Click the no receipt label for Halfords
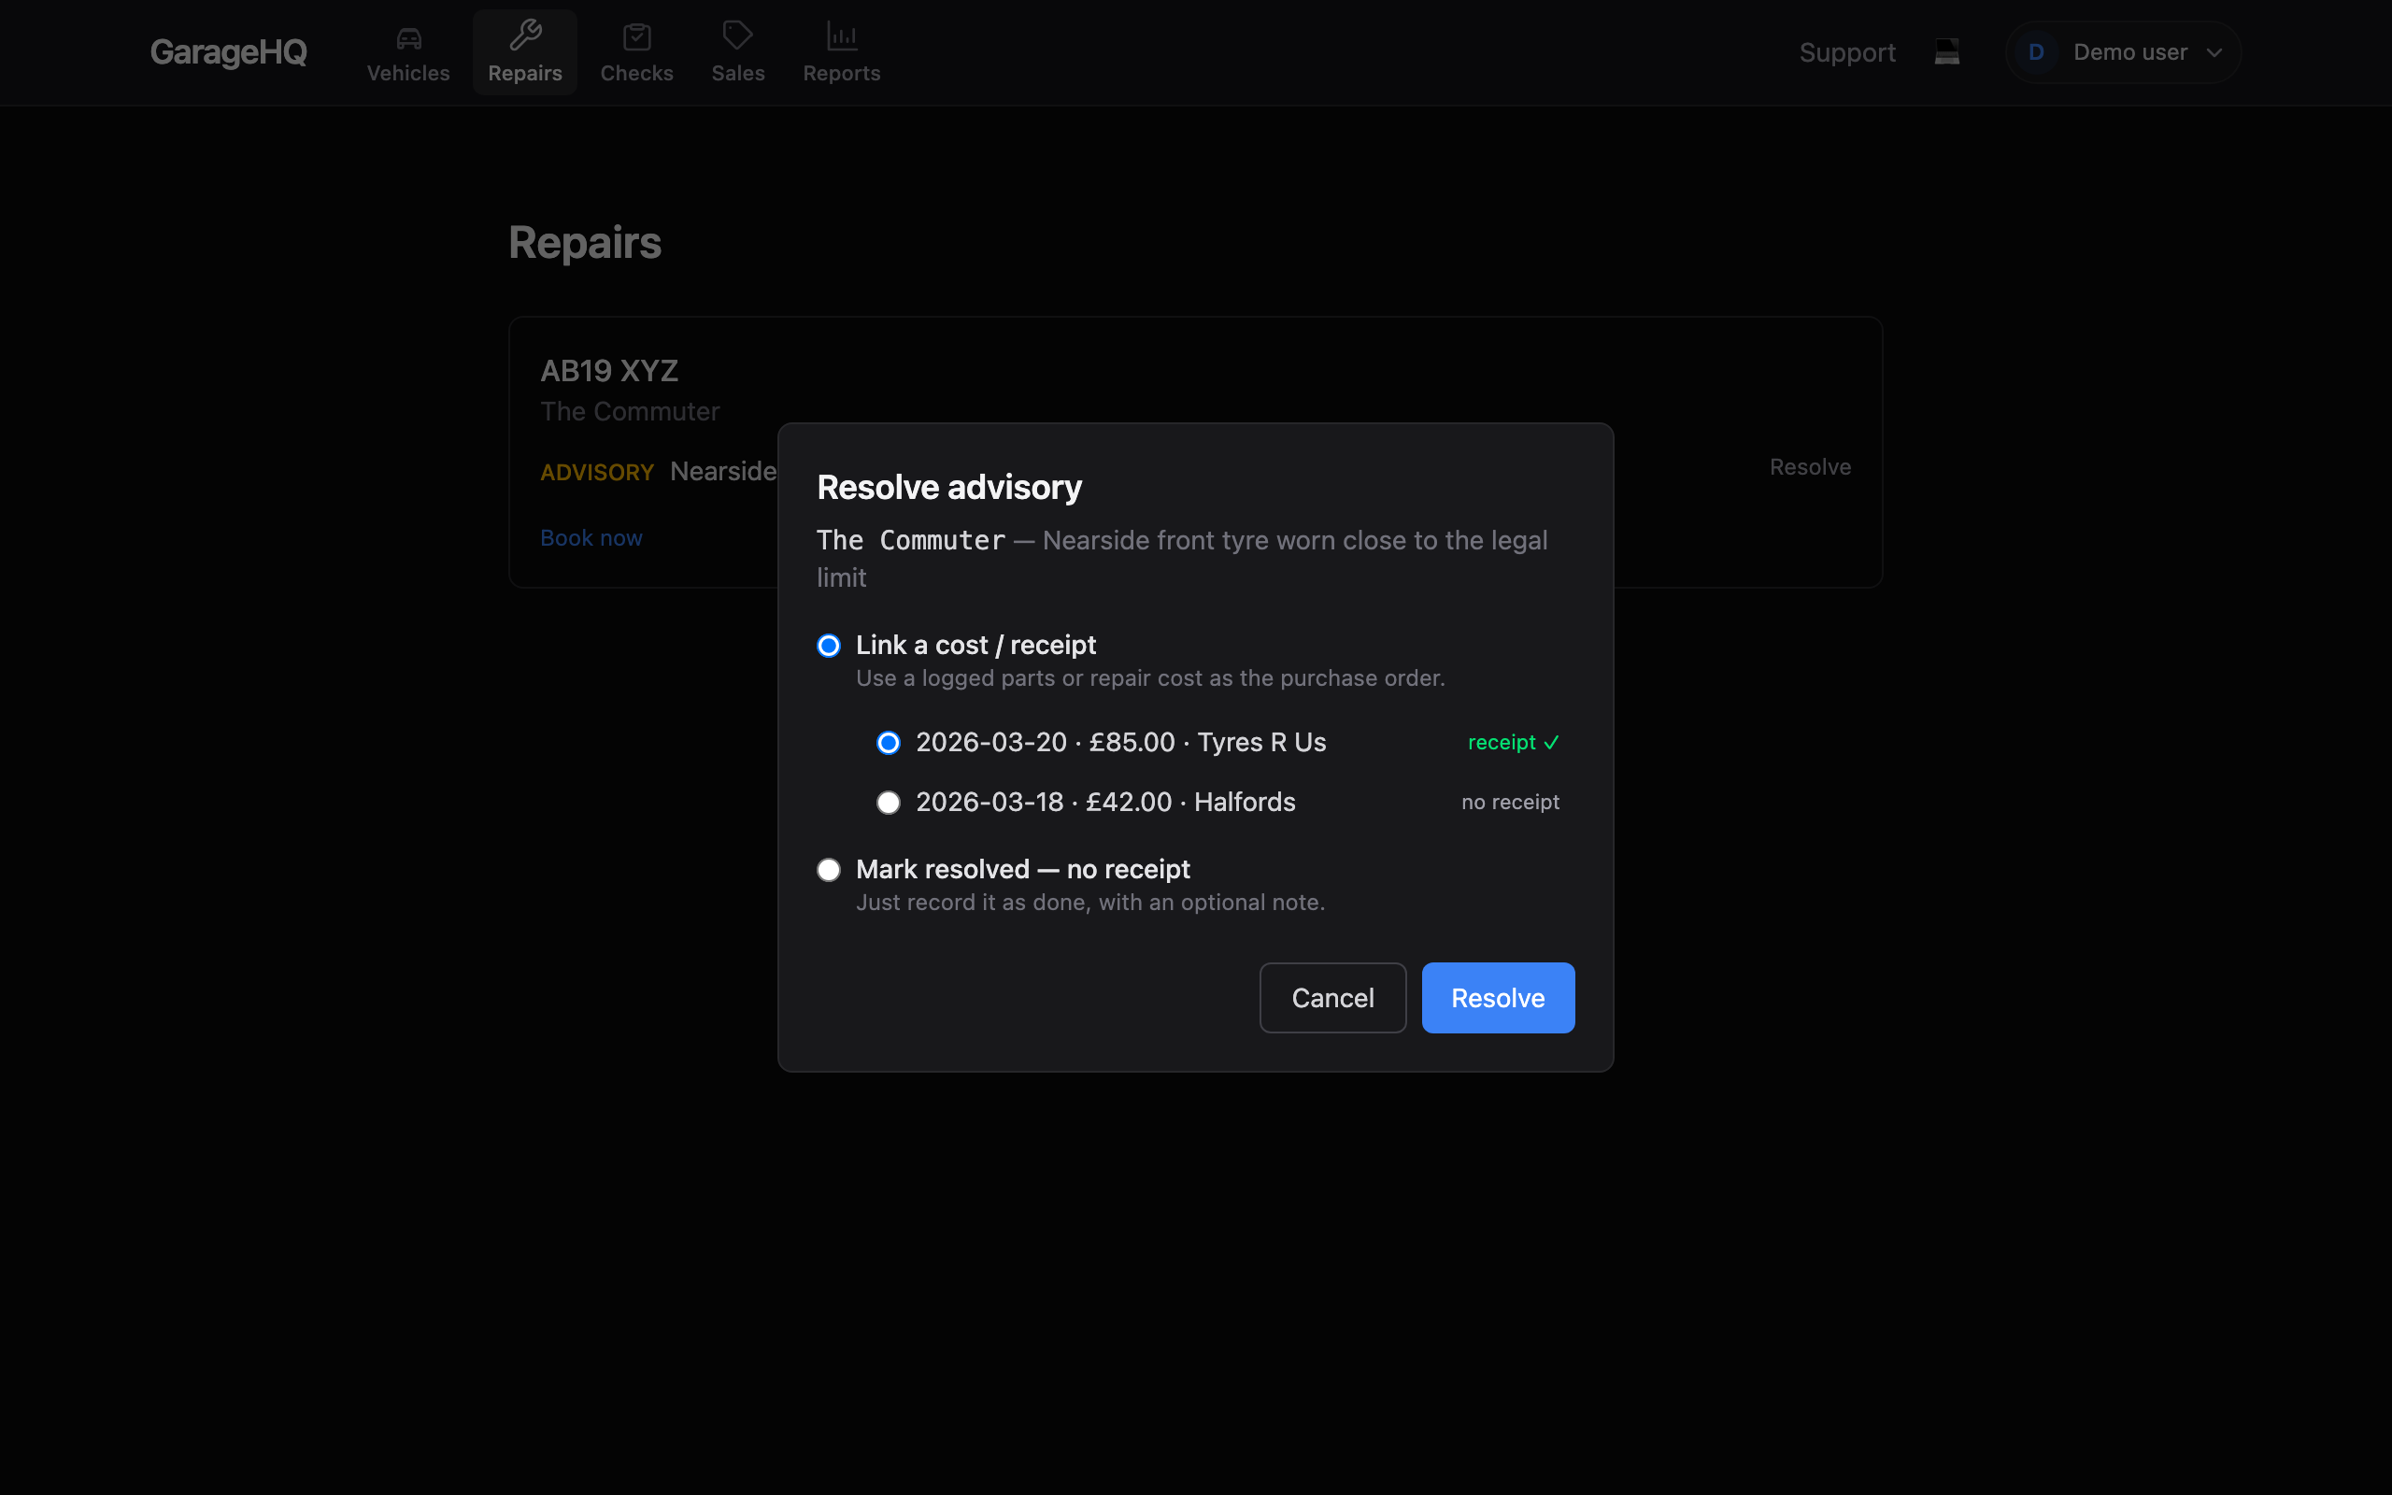 tap(1510, 802)
